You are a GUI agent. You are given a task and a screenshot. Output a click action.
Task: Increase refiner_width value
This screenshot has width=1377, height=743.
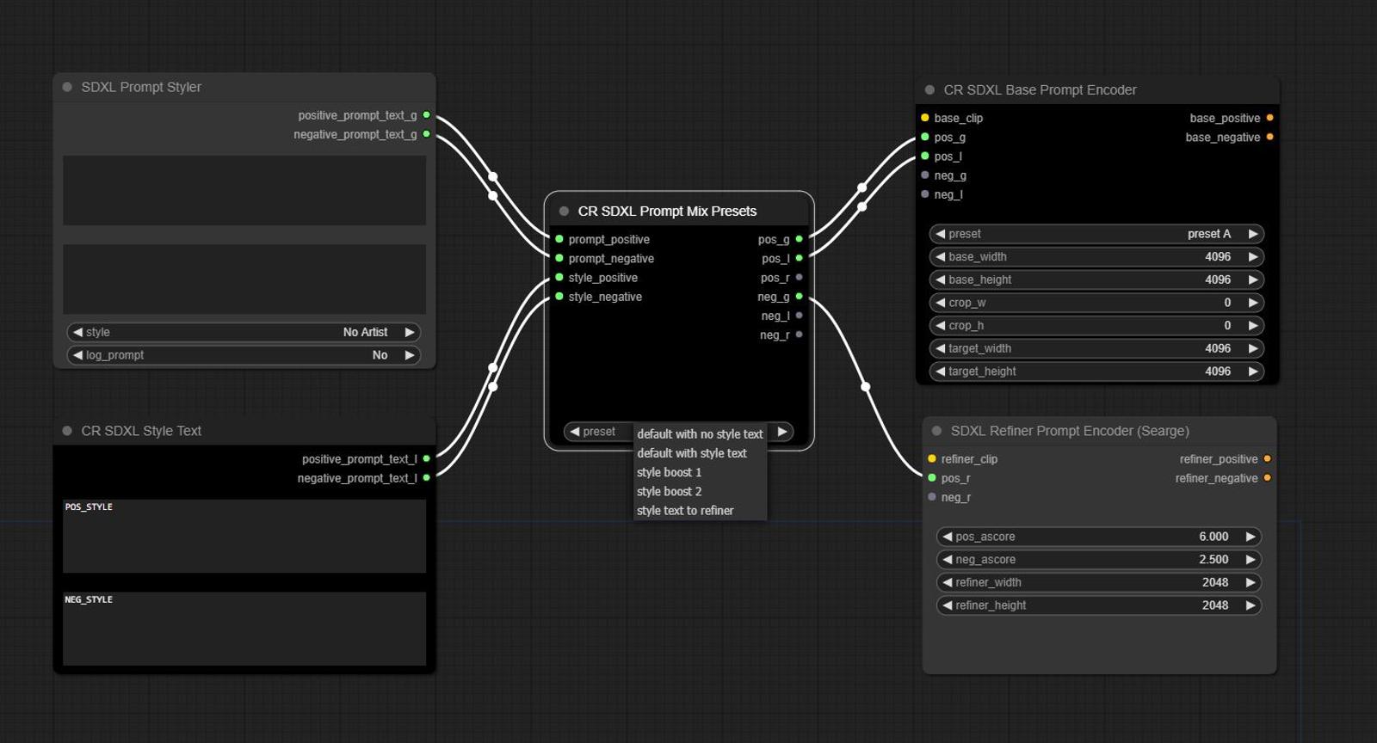pyautogui.click(x=1250, y=582)
